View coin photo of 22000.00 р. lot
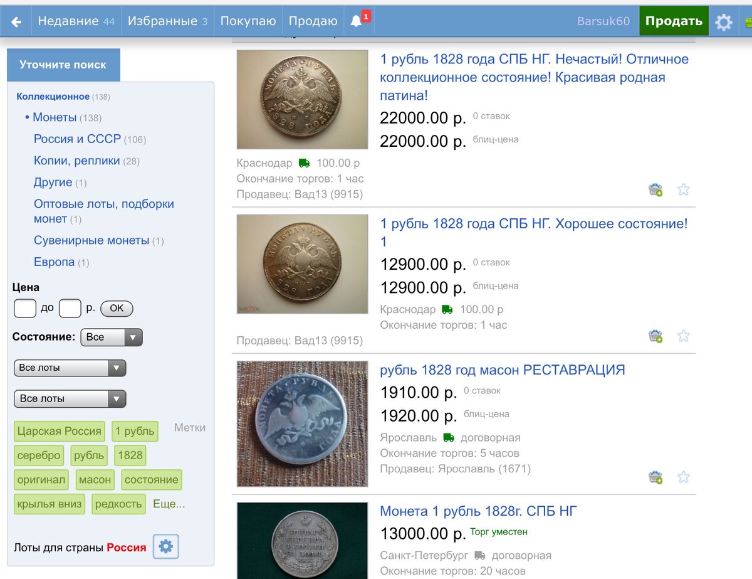 (302, 99)
